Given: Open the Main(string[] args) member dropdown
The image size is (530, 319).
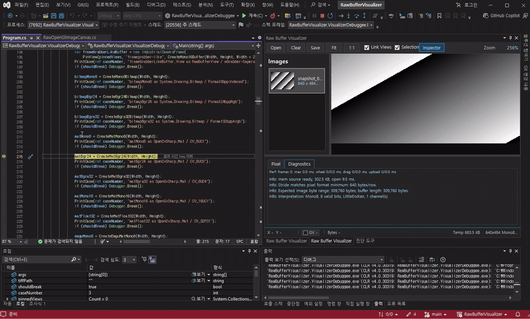Looking at the screenshot, I should tap(213, 46).
